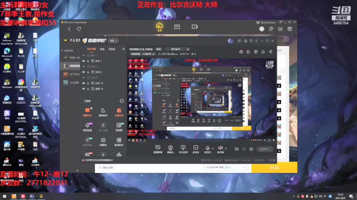
Task: Toggle visibility of 全屏 13 source
Action: 83,88
